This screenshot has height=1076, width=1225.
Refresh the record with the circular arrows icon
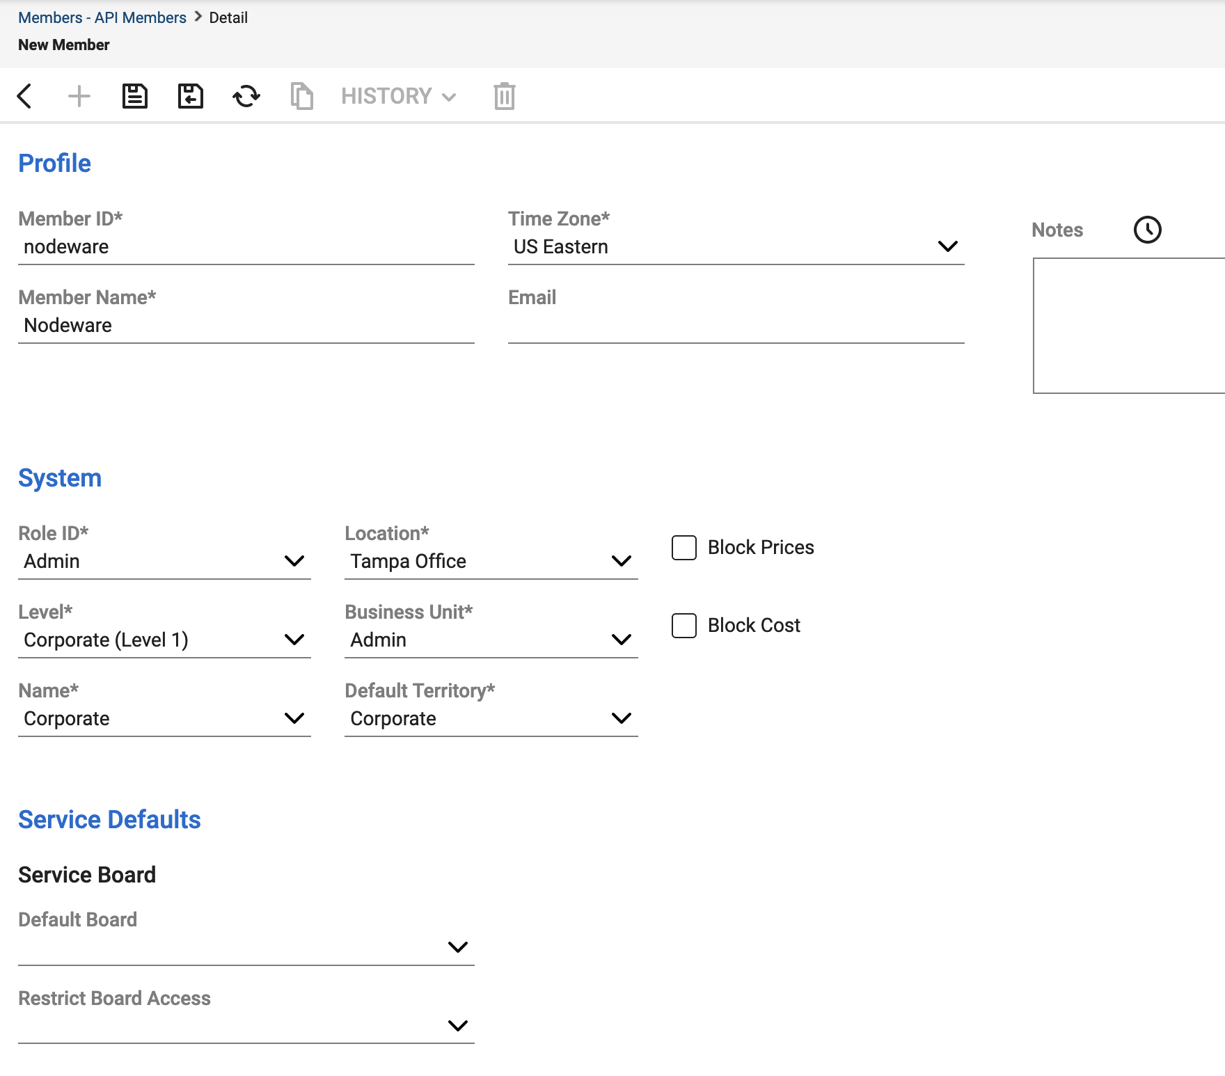(x=246, y=96)
